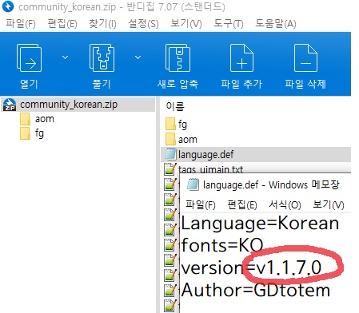359x313 pixels.
Task: Select the fg folder in left tree
Action: [x=39, y=133]
